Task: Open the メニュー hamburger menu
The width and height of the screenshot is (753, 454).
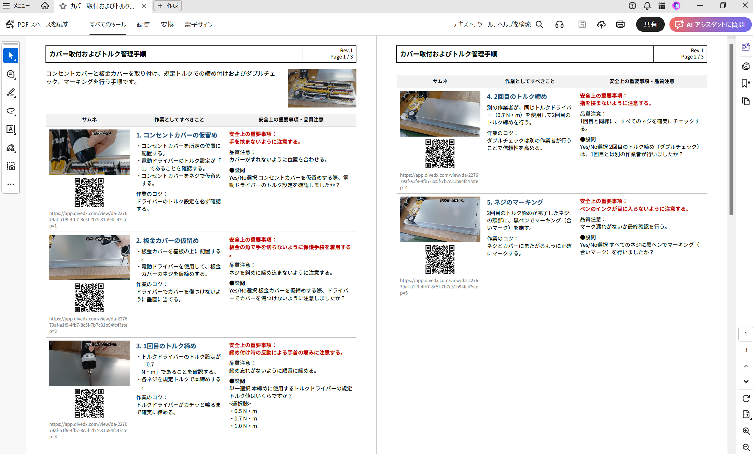Action: click(x=16, y=6)
